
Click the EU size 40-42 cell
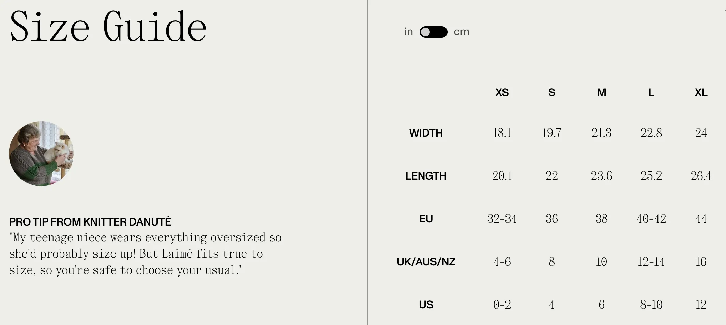651,219
